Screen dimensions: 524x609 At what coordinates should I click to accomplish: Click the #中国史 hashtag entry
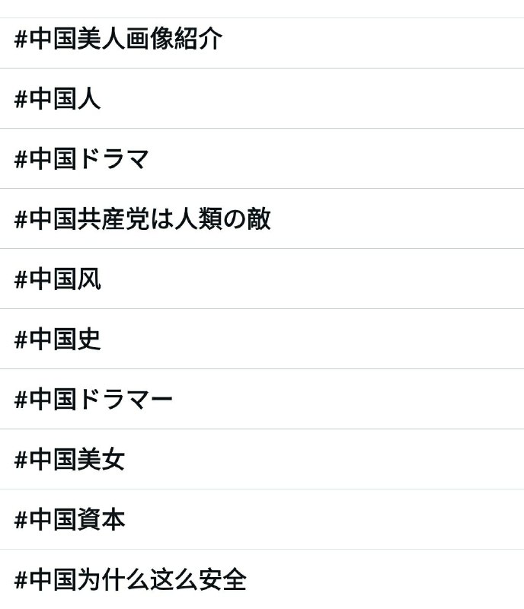(58, 340)
